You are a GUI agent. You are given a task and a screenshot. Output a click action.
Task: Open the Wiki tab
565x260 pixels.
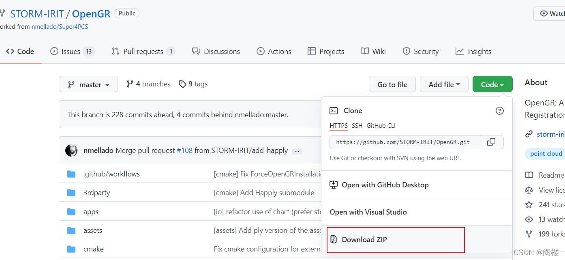[x=373, y=52]
